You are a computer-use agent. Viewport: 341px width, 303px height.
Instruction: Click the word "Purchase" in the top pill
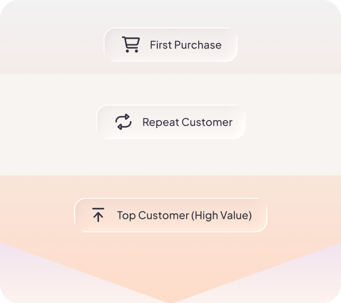(x=198, y=45)
